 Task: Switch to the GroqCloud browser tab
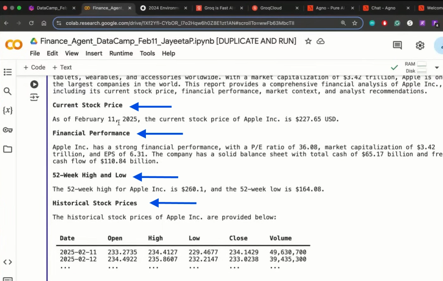point(271,8)
